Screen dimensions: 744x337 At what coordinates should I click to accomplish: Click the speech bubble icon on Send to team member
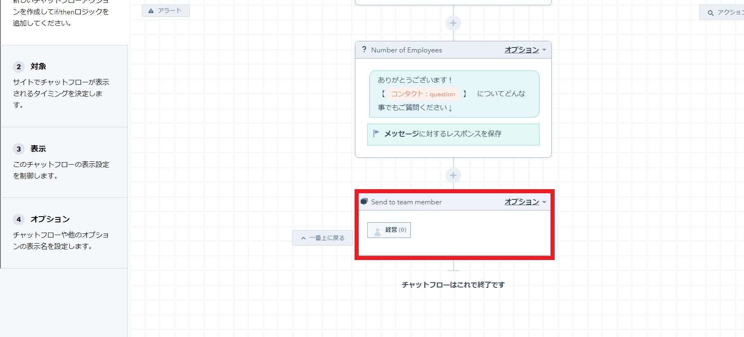click(x=364, y=201)
